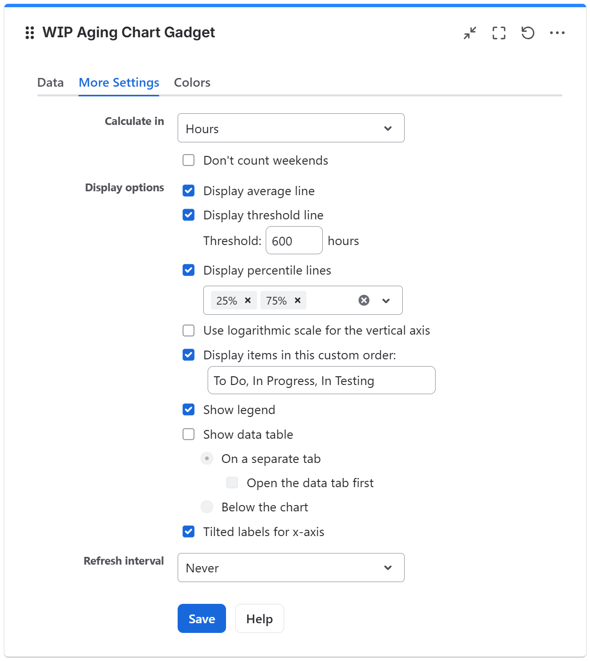Minimize the WIP Aging Chart gadget

point(470,33)
